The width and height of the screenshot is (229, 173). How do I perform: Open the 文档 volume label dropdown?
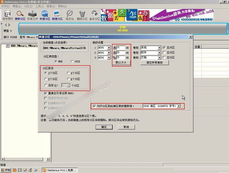[159, 58]
